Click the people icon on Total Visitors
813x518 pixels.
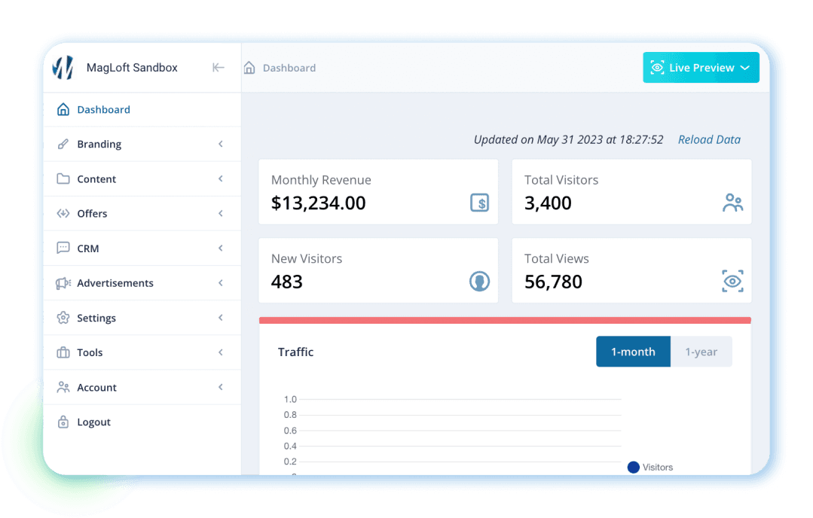pyautogui.click(x=732, y=203)
